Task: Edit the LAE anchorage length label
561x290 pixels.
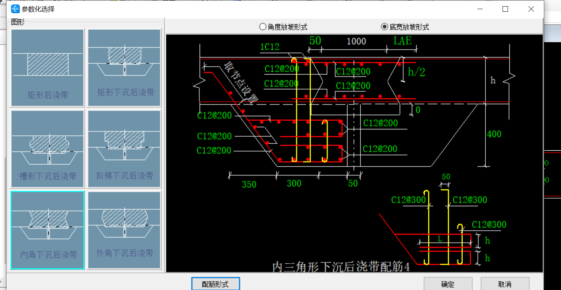Action: (x=402, y=41)
